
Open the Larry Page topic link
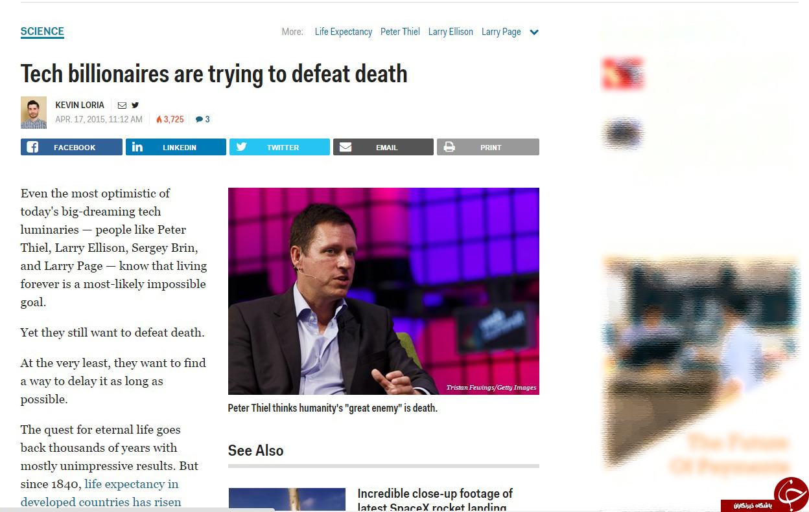[501, 32]
